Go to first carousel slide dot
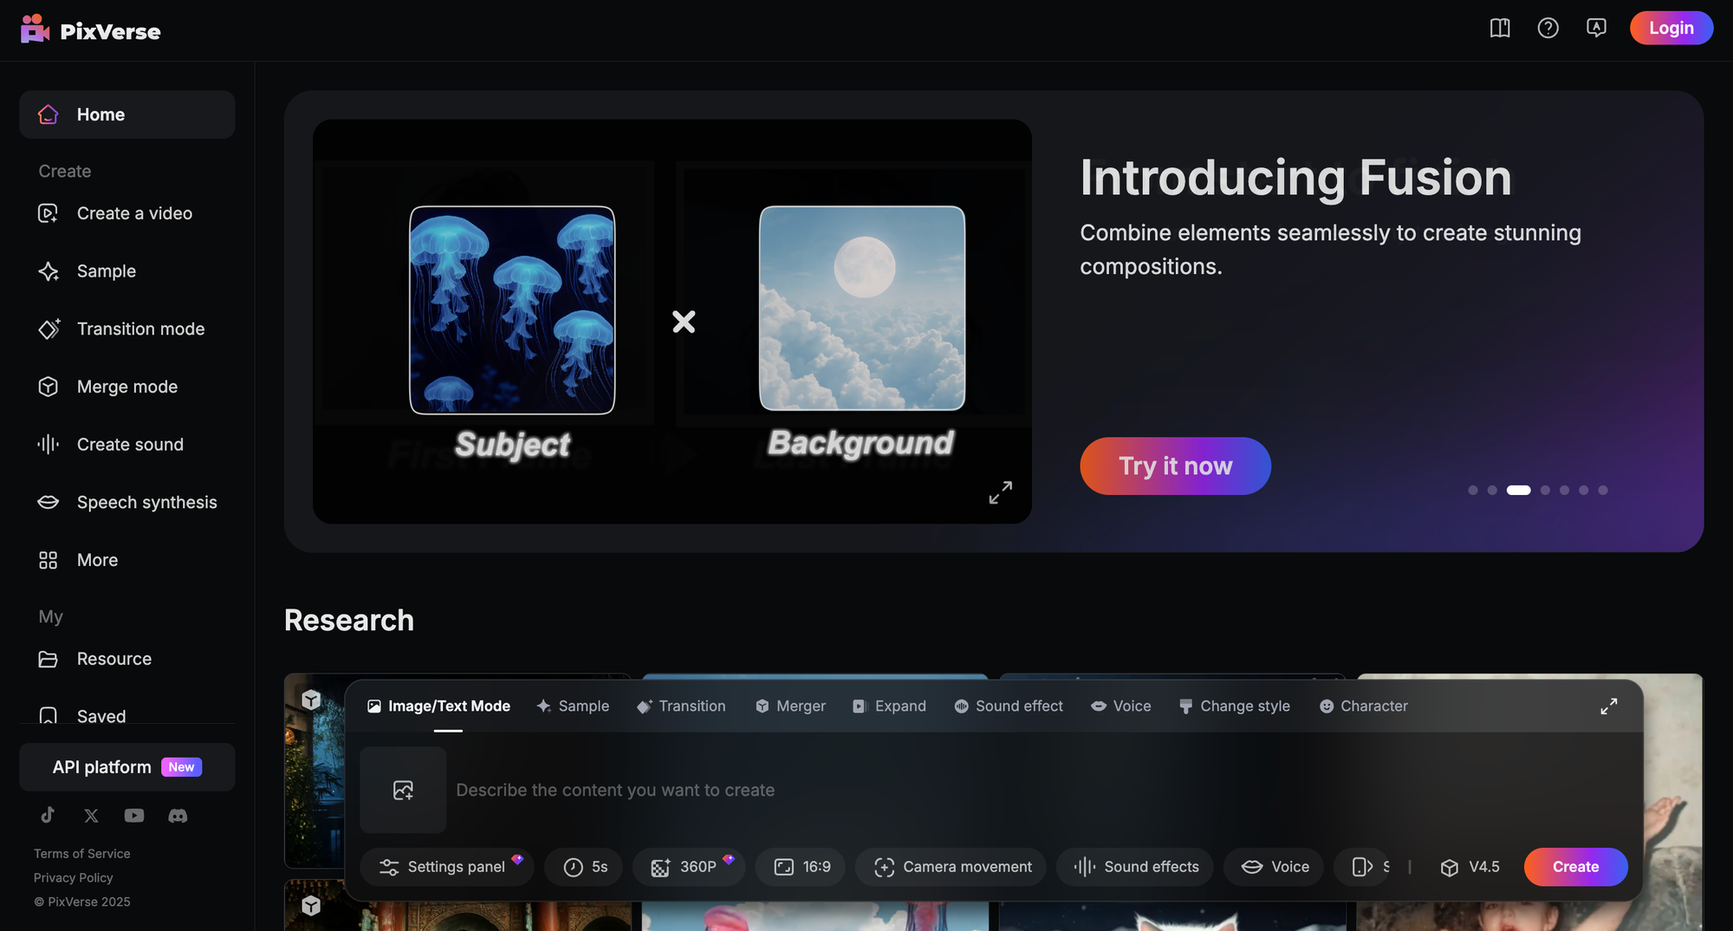This screenshot has width=1733, height=931. [1473, 491]
